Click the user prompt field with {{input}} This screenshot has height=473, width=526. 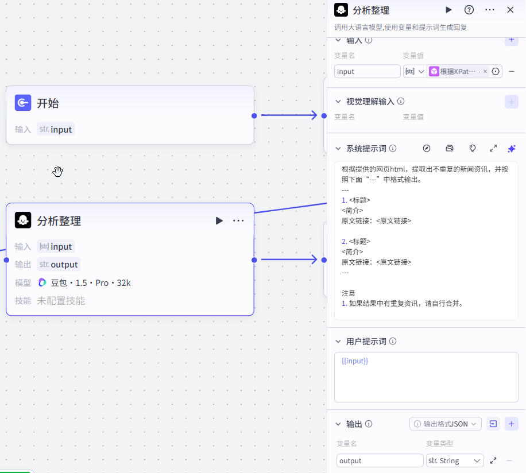coord(426,377)
